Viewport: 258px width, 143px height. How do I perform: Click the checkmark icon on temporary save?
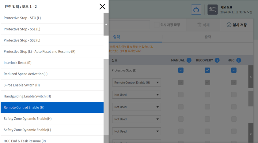(229, 25)
